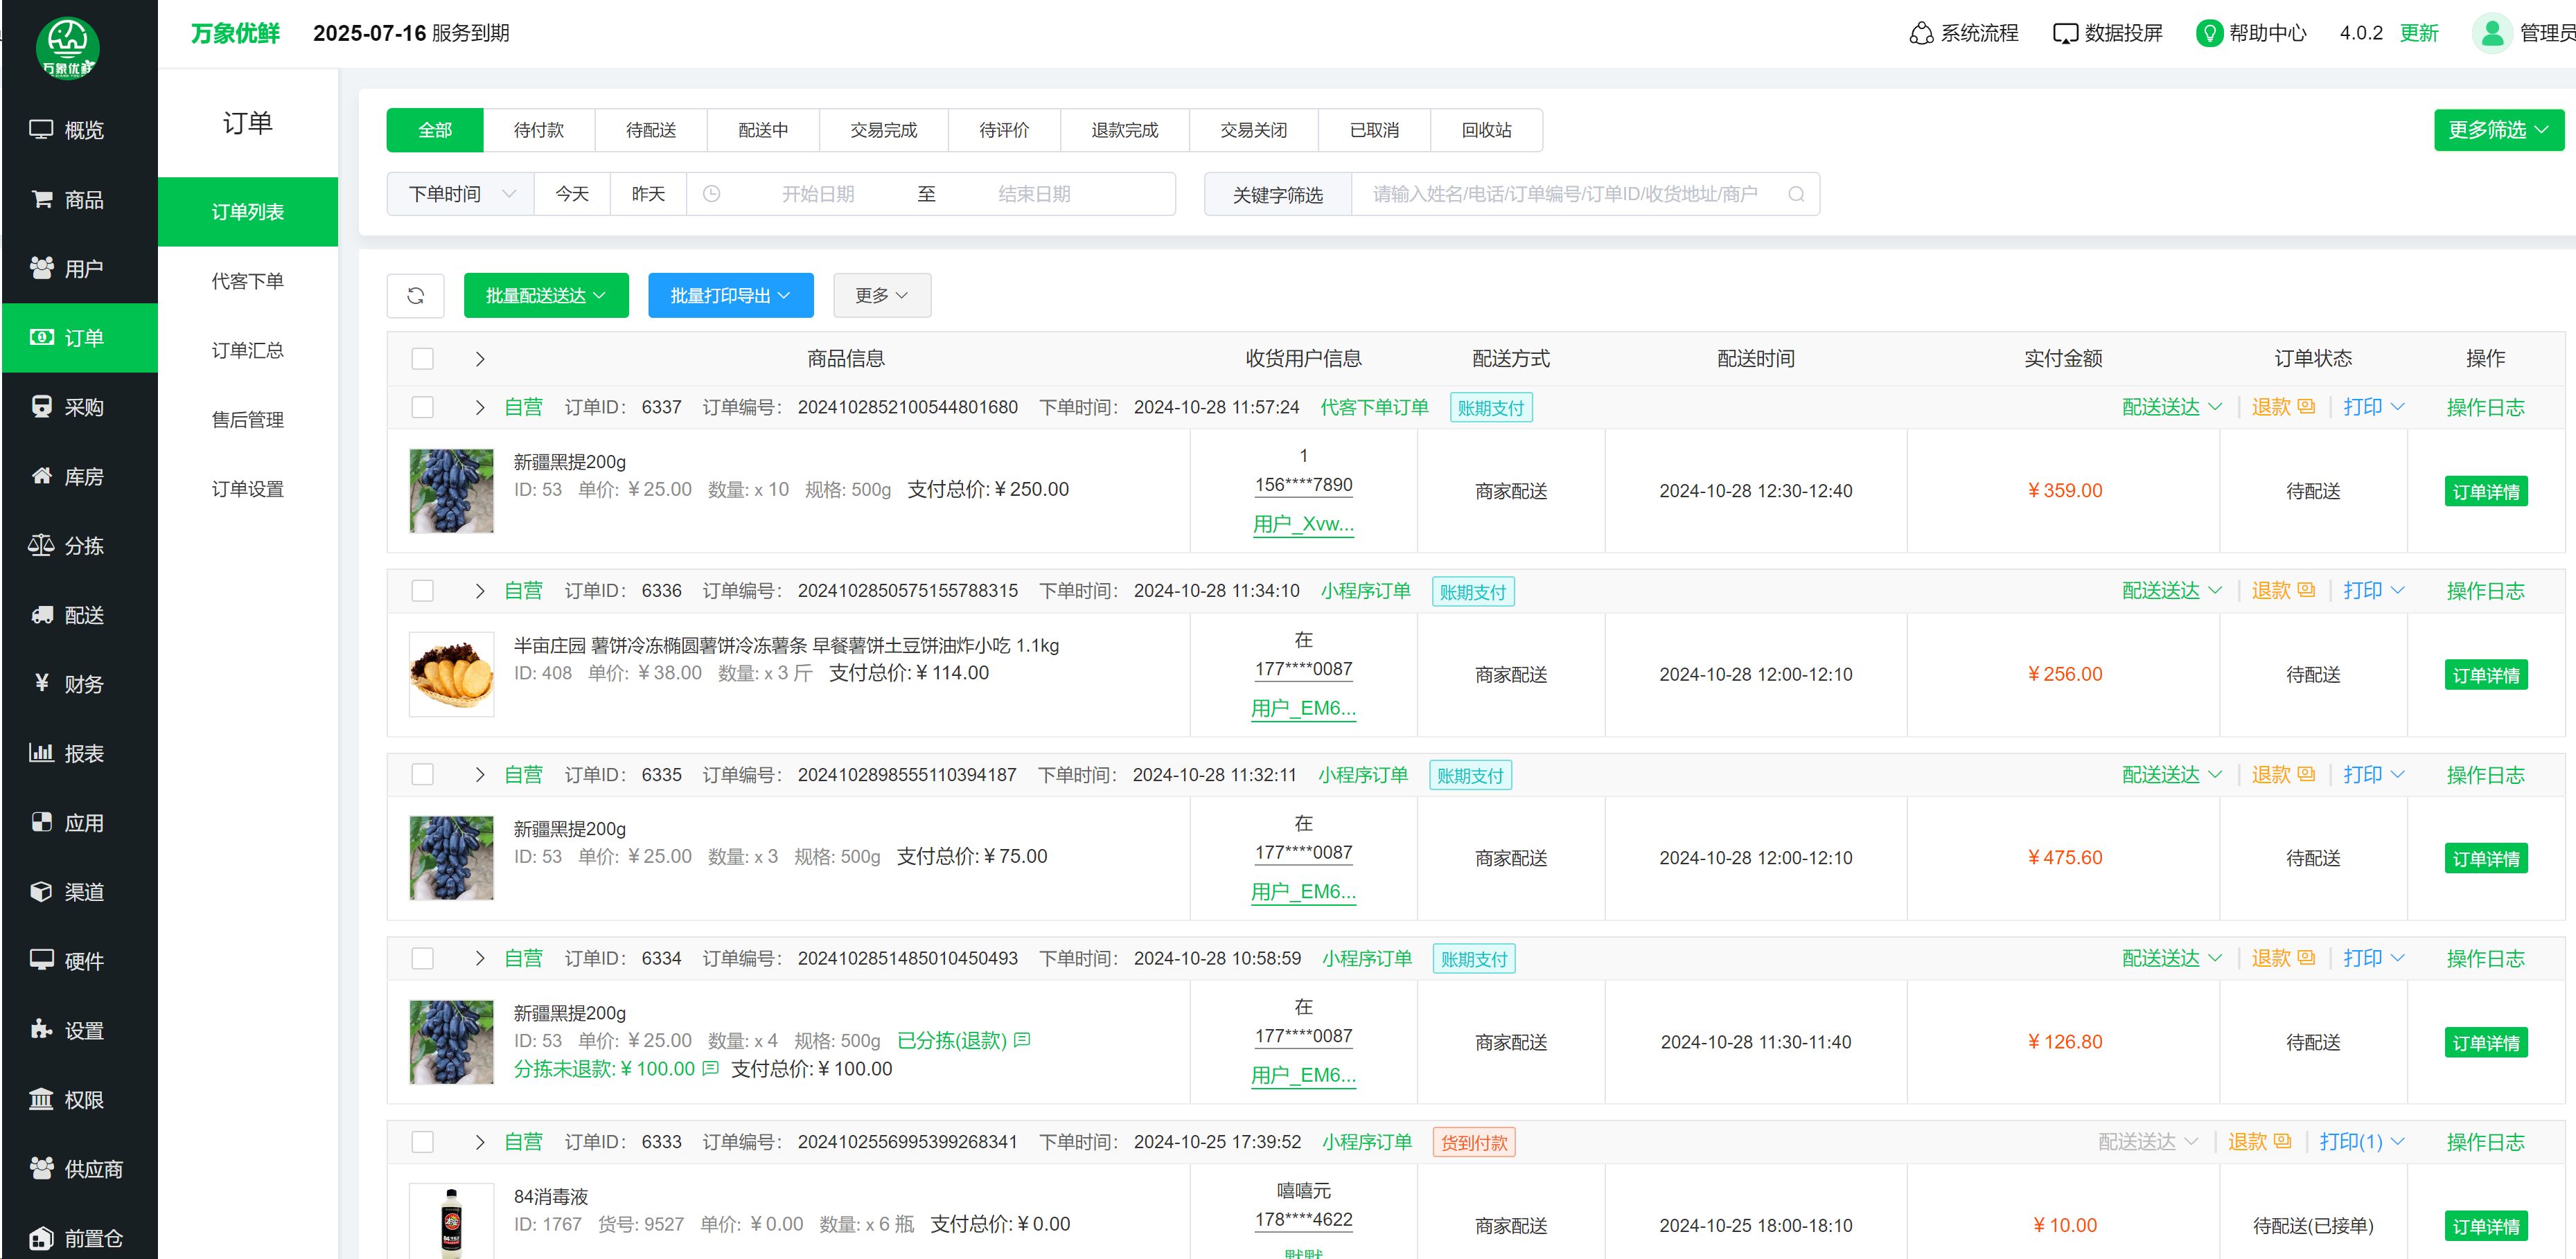The image size is (2576, 1259).
Task: Select the checkbox for order ID 6335
Action: (x=423, y=776)
